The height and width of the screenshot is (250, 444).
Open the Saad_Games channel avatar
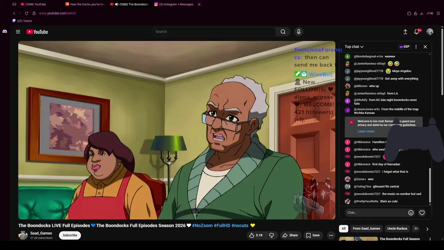click(x=23, y=235)
